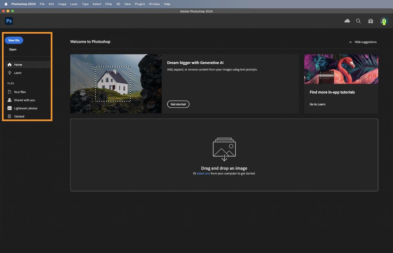The width and height of the screenshot is (393, 253).
Task: Open the flamingo tutorials thumbnail
Action: click(341, 69)
